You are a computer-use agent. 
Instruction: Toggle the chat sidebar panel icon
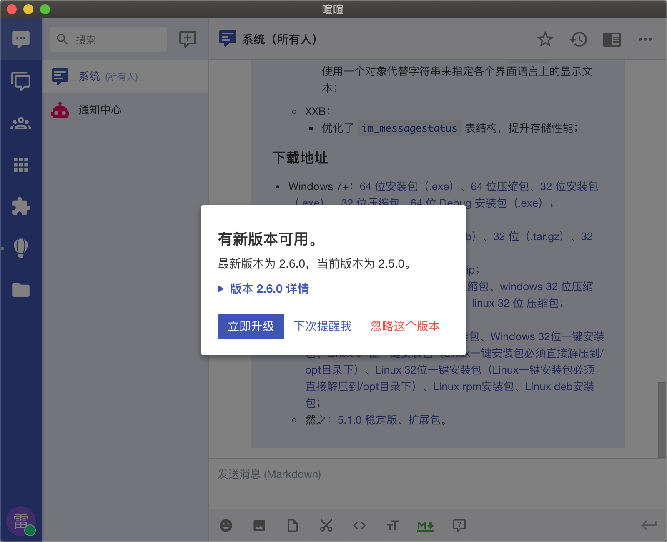pos(612,40)
